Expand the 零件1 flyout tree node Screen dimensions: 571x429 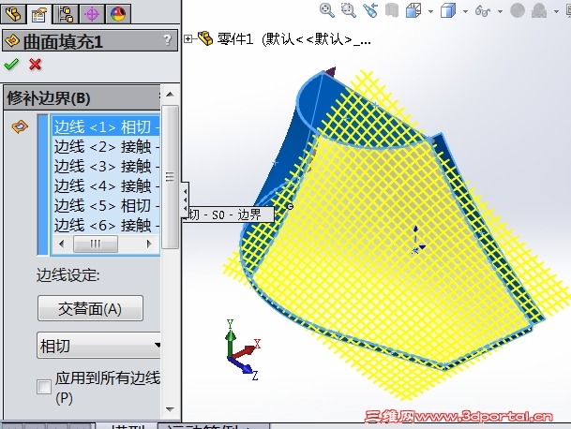188,38
